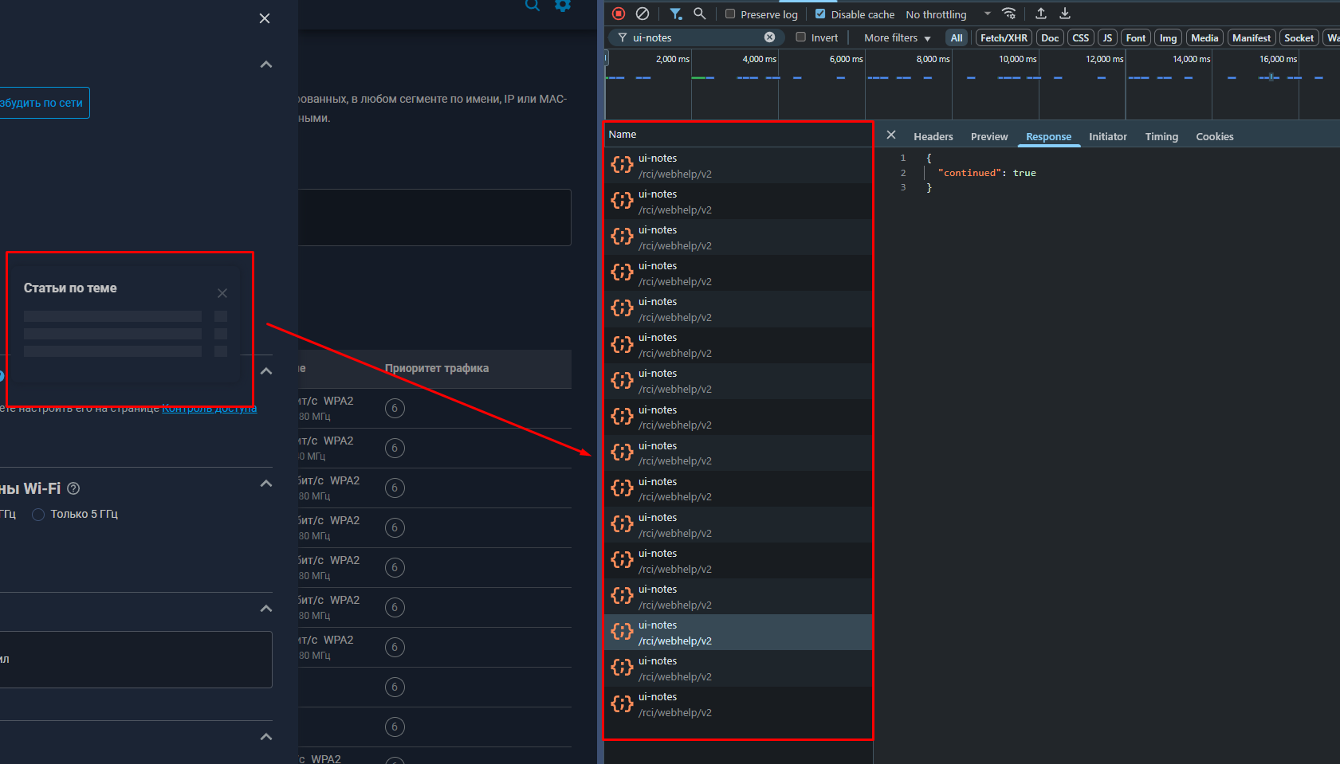Filter requests by JS type
The image size is (1340, 764).
click(x=1107, y=37)
